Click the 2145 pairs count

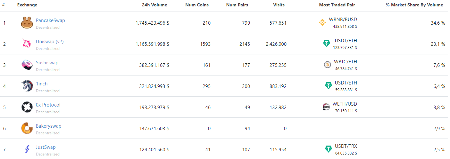coord(245,44)
